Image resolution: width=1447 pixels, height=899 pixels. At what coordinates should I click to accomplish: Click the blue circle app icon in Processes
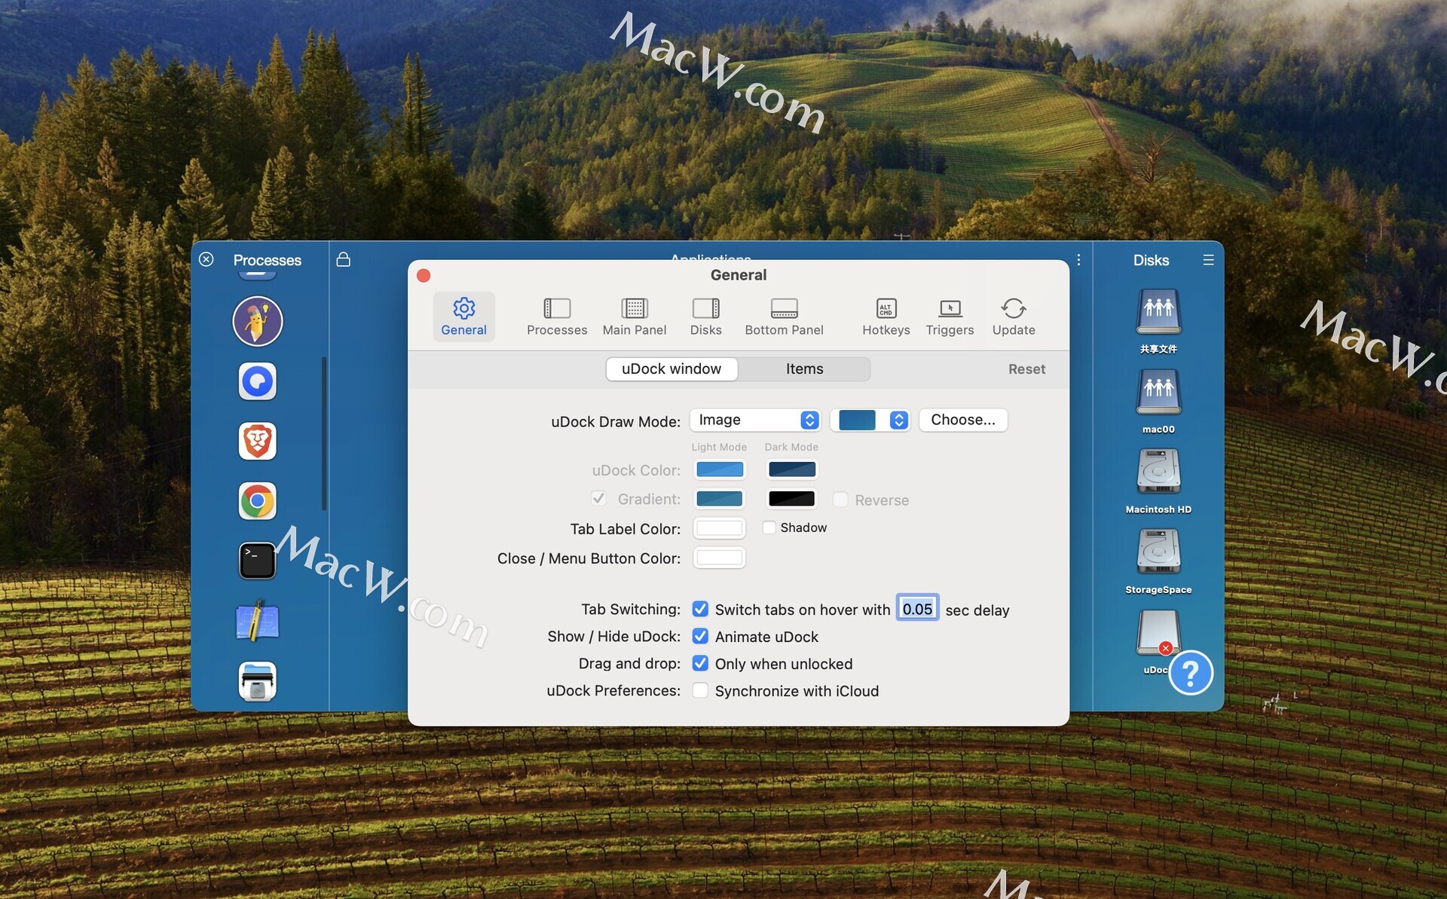tap(257, 381)
